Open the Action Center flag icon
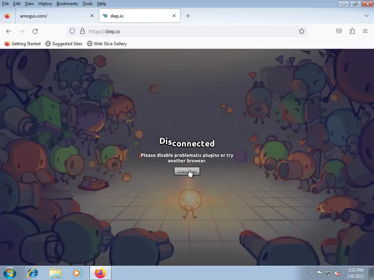This screenshot has width=374, height=280. click(x=319, y=273)
